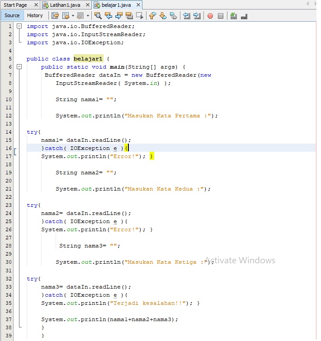Open Forward history dropdown arrow
The height and width of the screenshot is (341, 321).
click(88, 16)
